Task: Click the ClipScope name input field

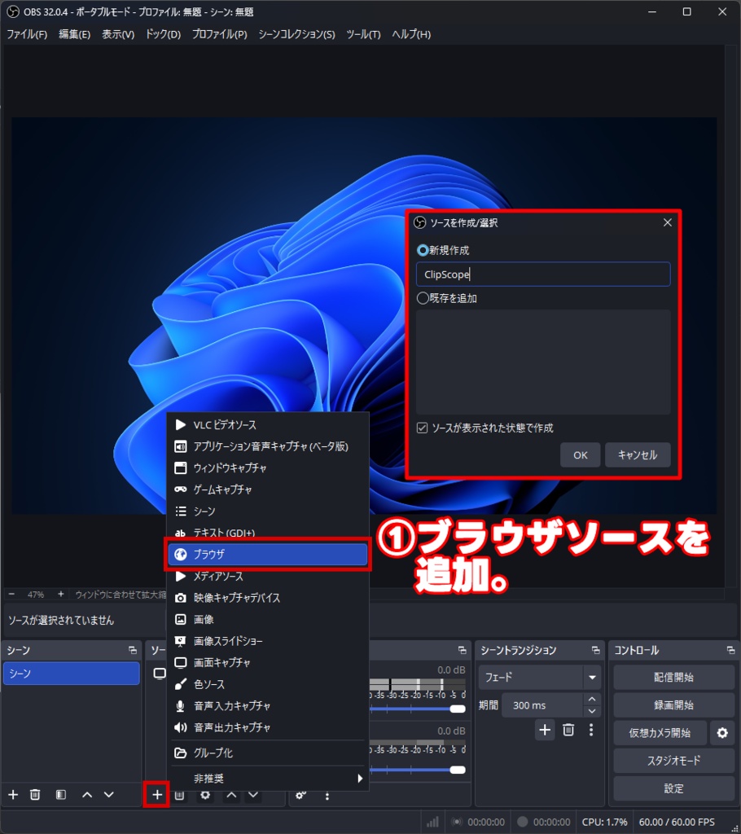Action: click(x=543, y=274)
